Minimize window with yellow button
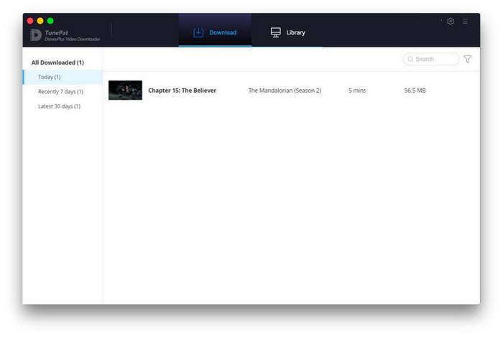 tap(40, 21)
